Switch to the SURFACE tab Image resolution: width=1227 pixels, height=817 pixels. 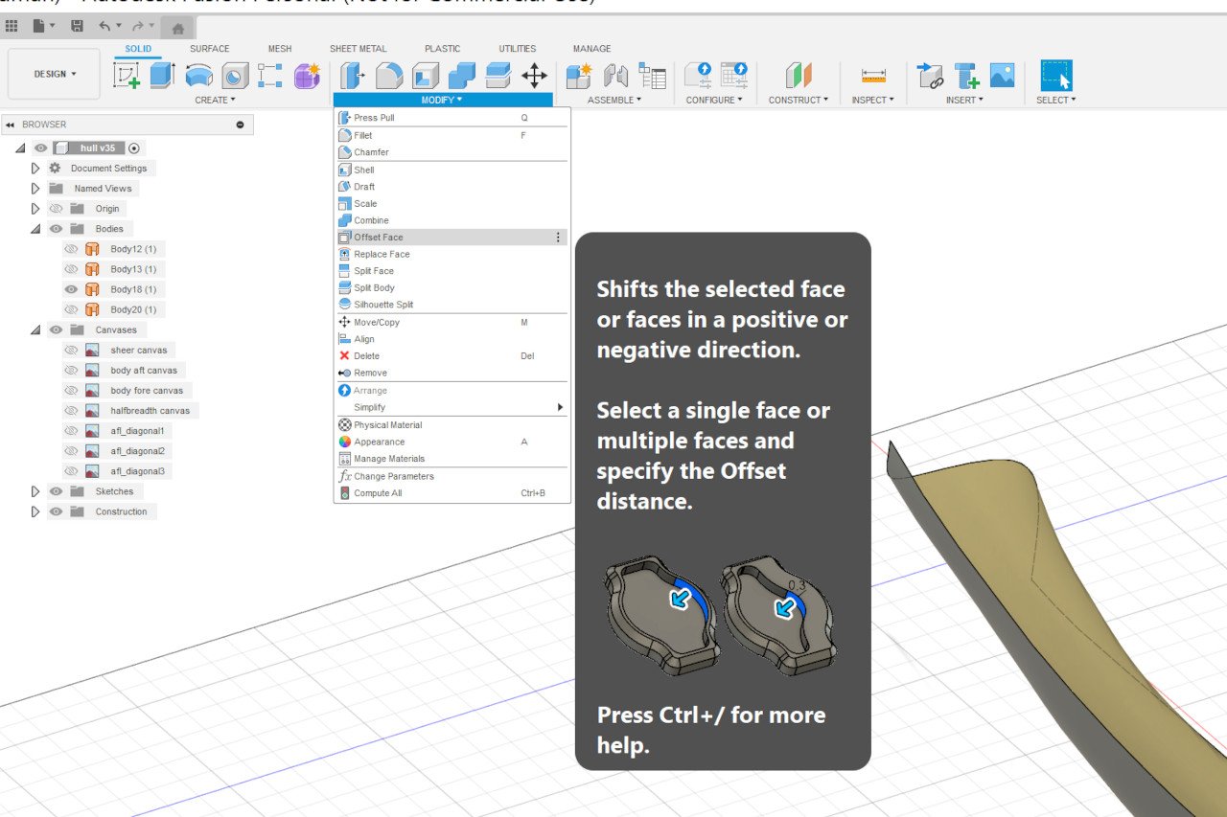209,49
